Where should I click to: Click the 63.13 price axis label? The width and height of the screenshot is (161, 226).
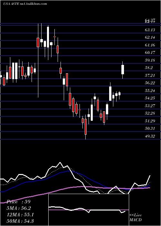[150, 30]
